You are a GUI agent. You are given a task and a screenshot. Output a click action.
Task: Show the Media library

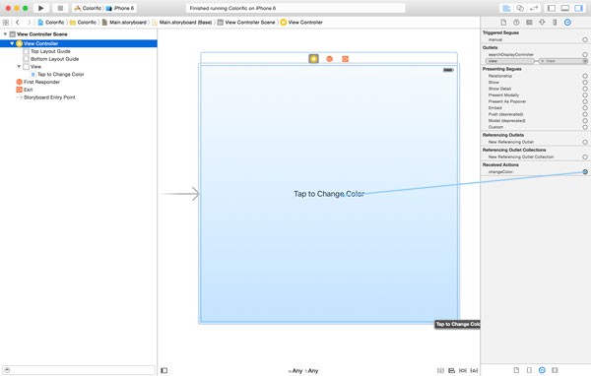tap(555, 370)
